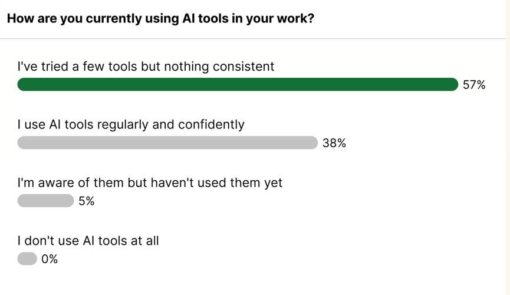Screen dimensions: 510x295
Task: Click the 57% percentage label
Action: click(x=474, y=85)
